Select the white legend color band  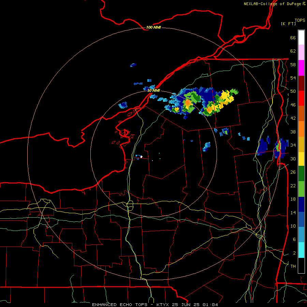(x=301, y=38)
